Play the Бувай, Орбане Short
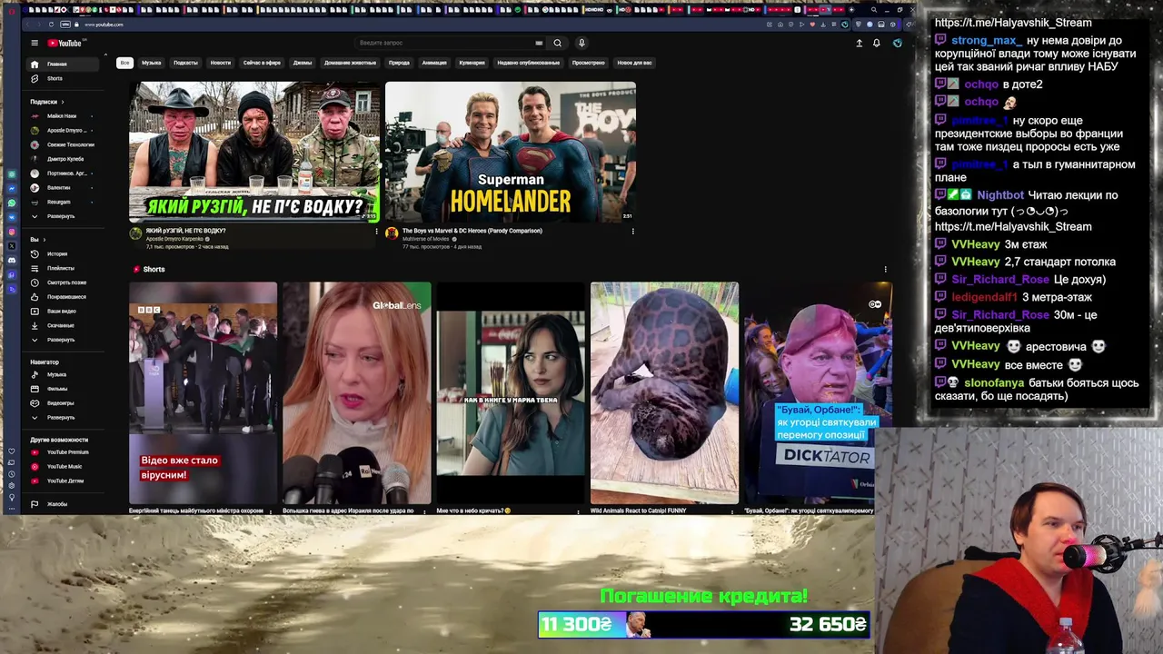 click(x=818, y=392)
